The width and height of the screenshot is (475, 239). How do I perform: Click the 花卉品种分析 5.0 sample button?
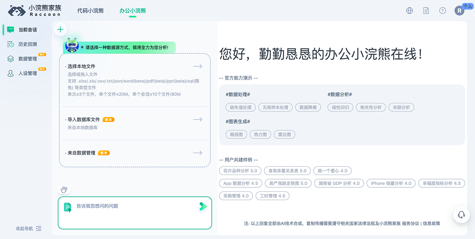pos(240,171)
